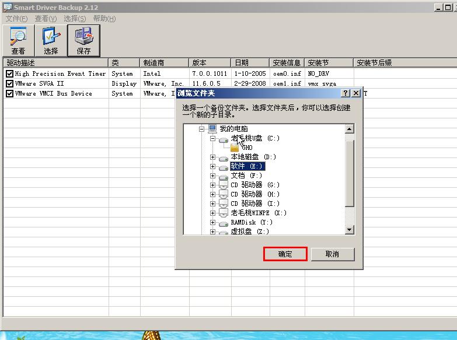457x340 pixels.
Task: Sort by 制造商 column header
Action: pyautogui.click(x=165, y=62)
